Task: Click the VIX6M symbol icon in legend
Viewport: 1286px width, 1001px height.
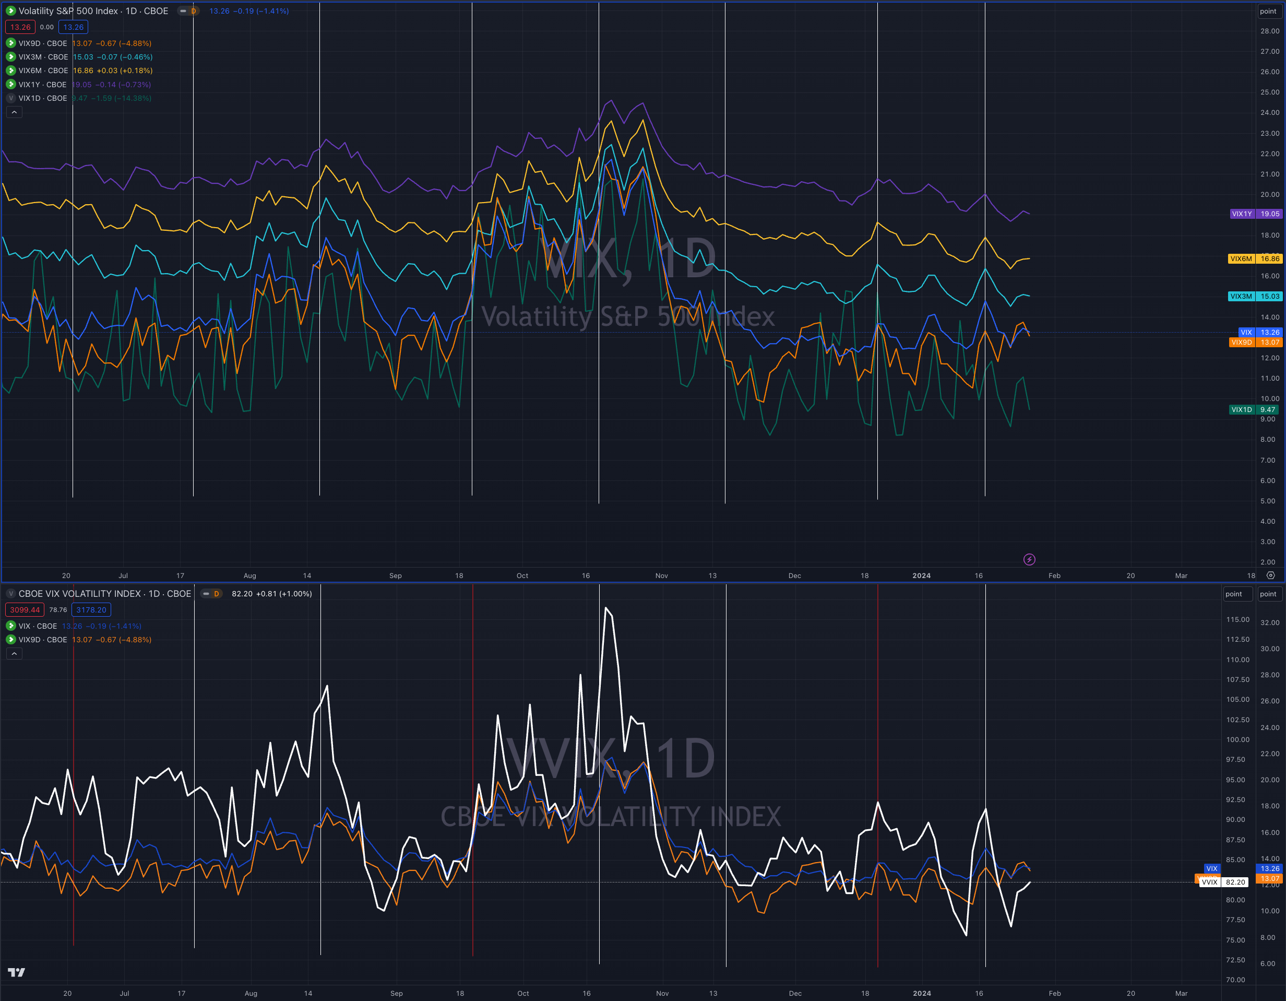Action: click(x=10, y=70)
